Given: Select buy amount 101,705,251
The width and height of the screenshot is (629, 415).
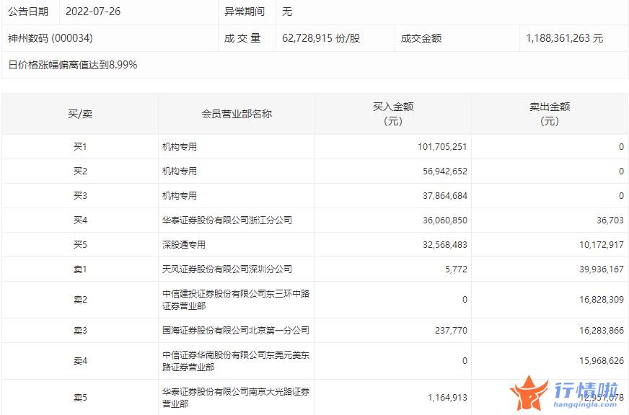Looking at the screenshot, I should click(442, 146).
